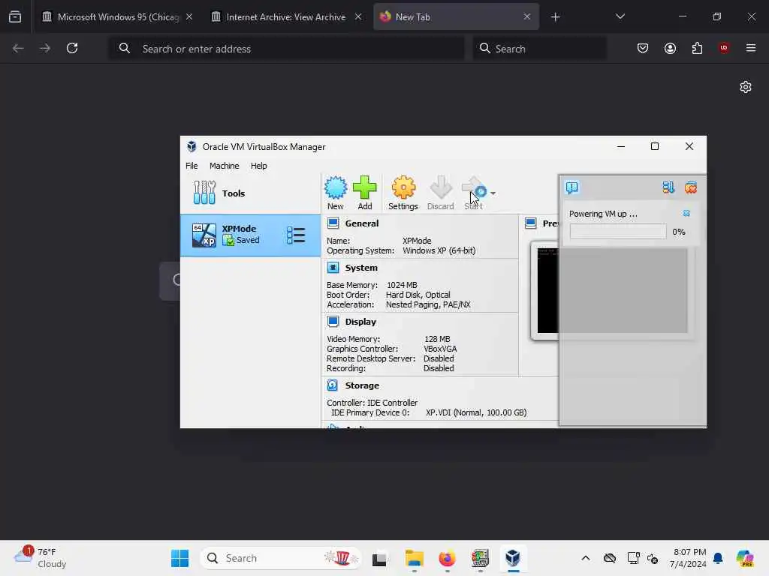Click the notification center bubble icon
The image size is (769, 576).
[571, 187]
